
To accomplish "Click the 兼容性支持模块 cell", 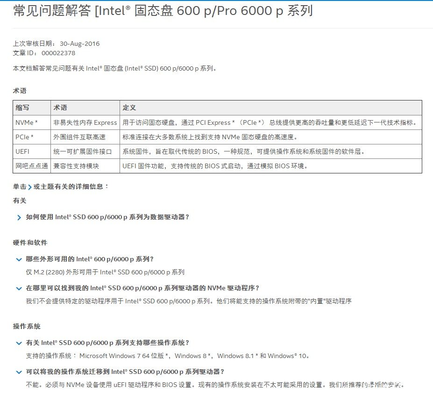I will point(85,166).
